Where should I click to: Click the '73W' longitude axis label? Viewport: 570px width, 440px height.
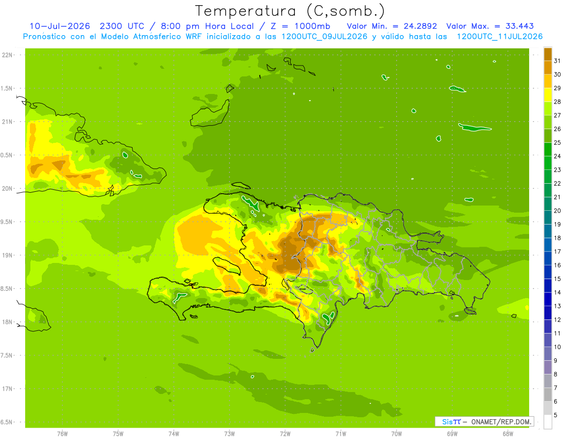coord(229,434)
